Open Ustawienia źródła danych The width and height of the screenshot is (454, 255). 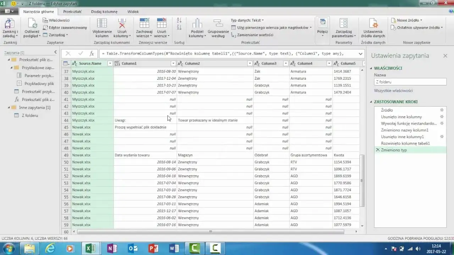coord(373,28)
